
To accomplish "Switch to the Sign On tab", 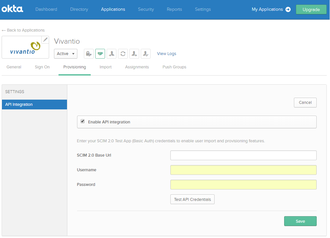I will click(x=42, y=67).
